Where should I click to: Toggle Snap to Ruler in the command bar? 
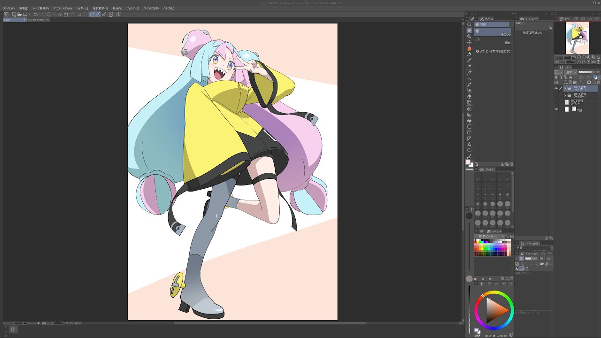tap(92, 14)
